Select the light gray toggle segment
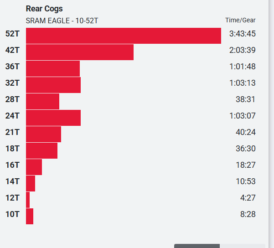274x248 pixels. [x=242, y=246]
